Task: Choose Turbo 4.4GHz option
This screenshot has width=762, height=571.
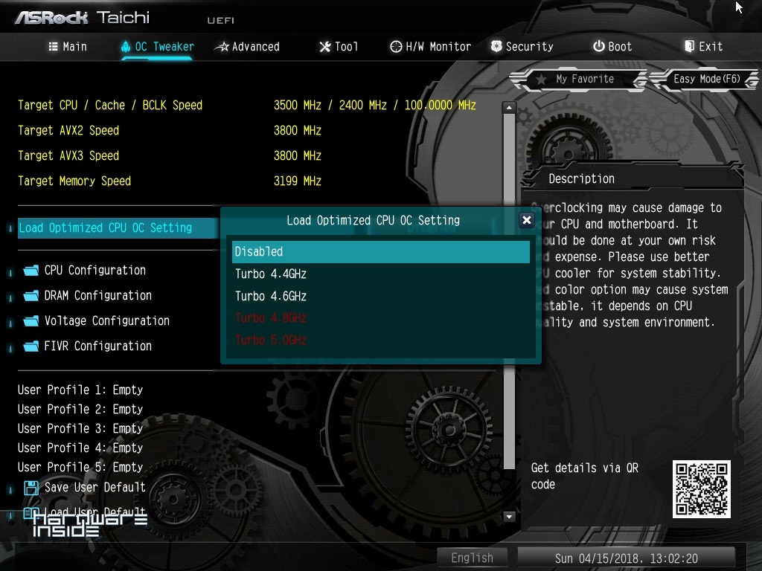Action: pos(380,274)
